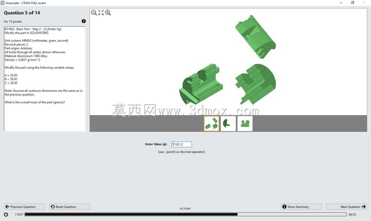Viewport: 371px width, 221px height.
Task: Select the first isometric views thumbnail
Action: pyautogui.click(x=212, y=124)
